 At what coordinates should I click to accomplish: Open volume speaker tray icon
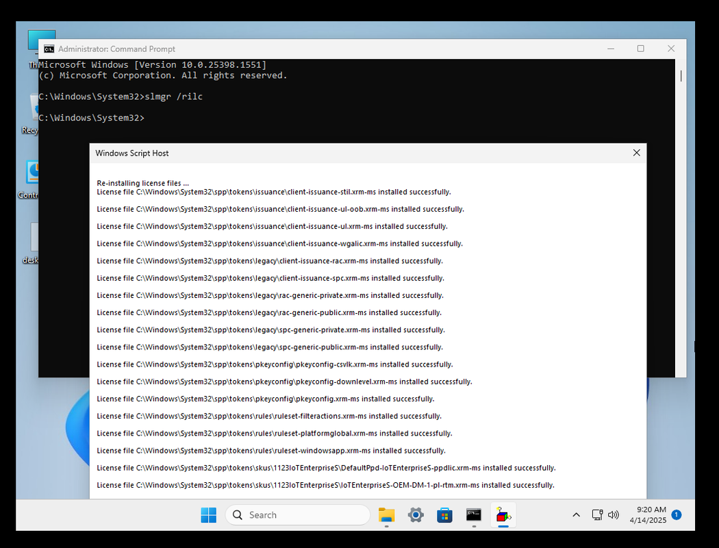click(613, 515)
